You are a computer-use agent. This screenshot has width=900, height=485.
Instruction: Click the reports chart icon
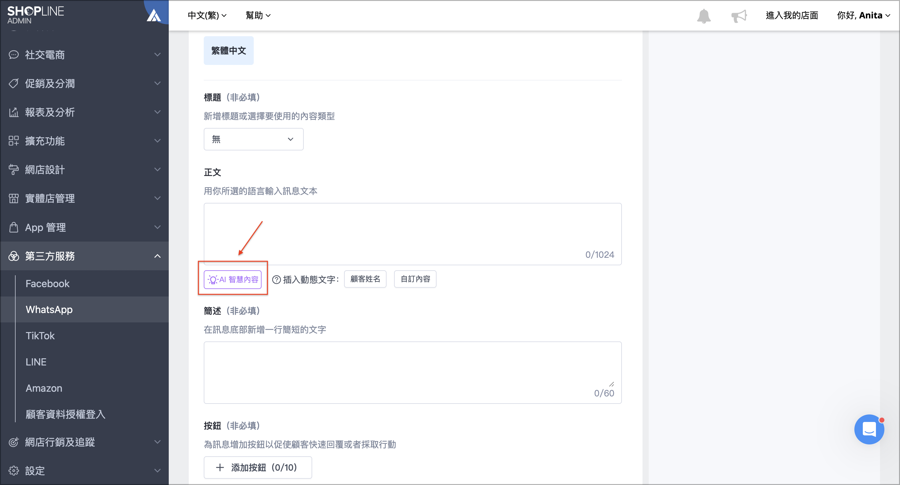coord(14,112)
